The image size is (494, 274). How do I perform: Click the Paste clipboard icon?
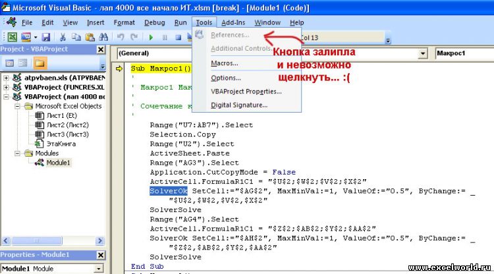tap(90, 38)
